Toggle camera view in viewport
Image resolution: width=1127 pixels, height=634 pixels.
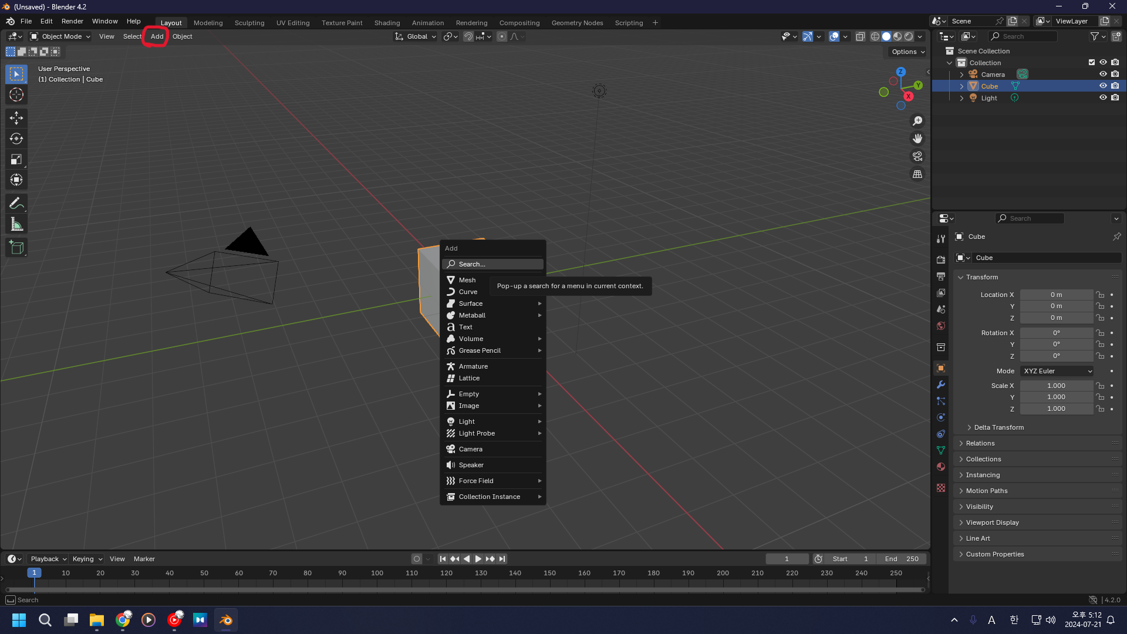point(917,157)
